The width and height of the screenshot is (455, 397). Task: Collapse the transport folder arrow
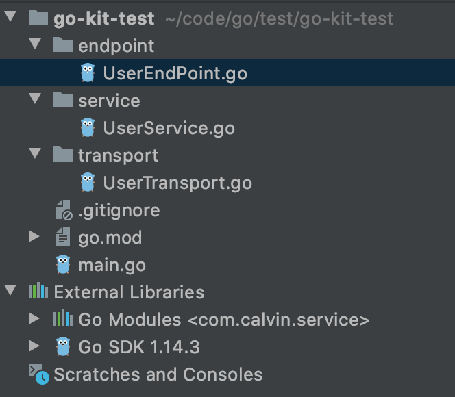pyautogui.click(x=34, y=155)
